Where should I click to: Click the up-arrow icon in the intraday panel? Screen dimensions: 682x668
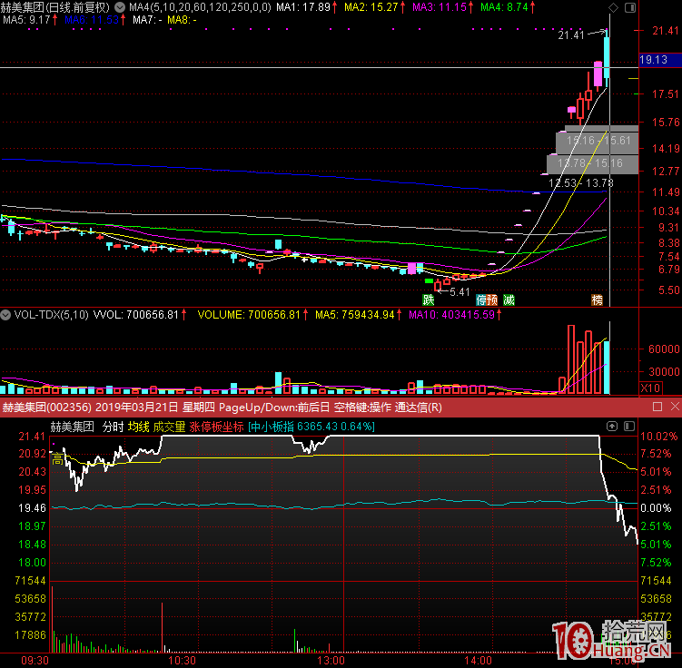pos(612,427)
